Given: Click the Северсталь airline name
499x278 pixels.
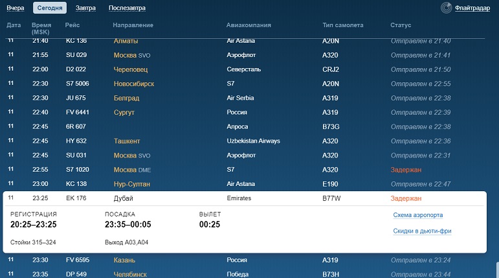Looking at the screenshot, I should tap(244, 69).
